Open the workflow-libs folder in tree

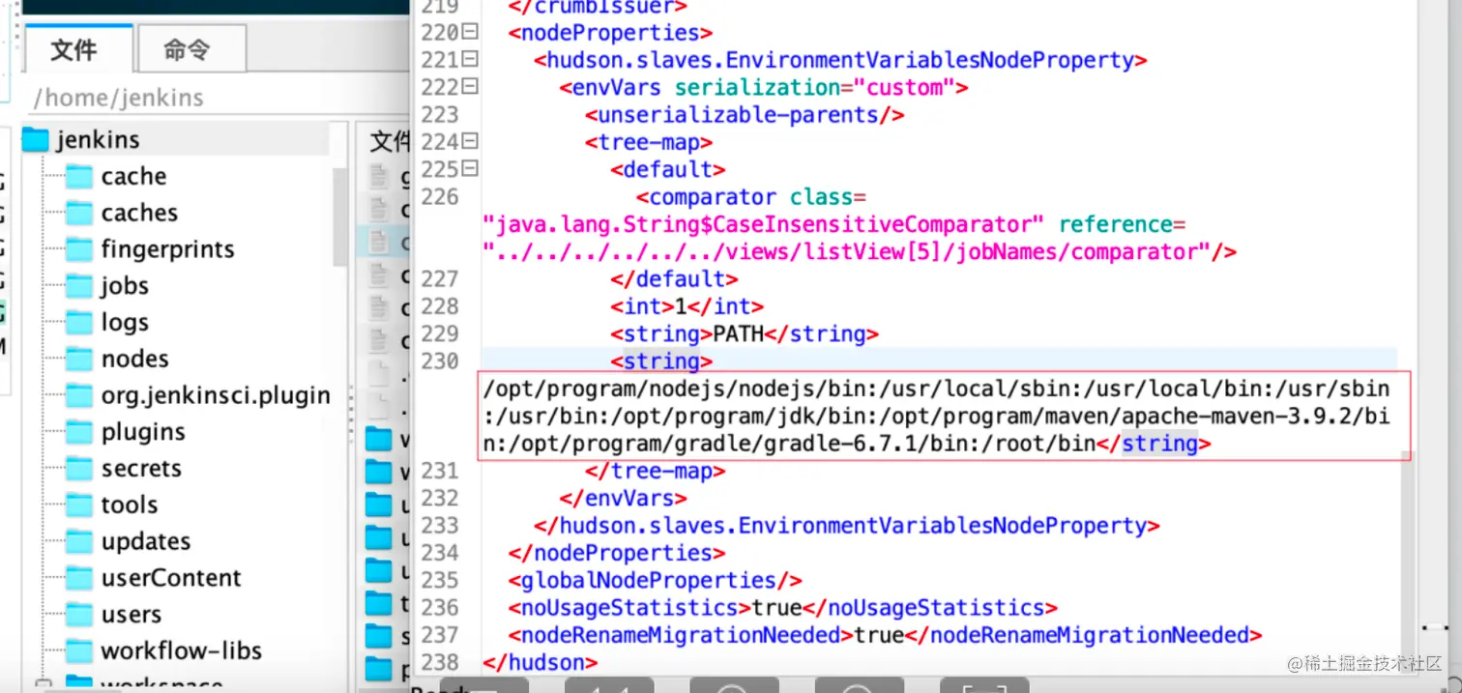pyautogui.click(x=182, y=651)
